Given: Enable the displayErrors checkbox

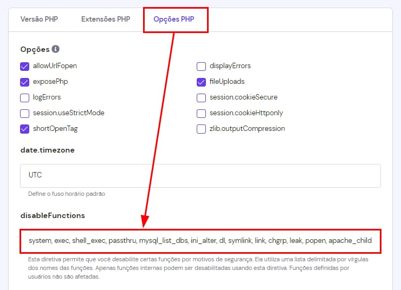Looking at the screenshot, I should pos(201,67).
